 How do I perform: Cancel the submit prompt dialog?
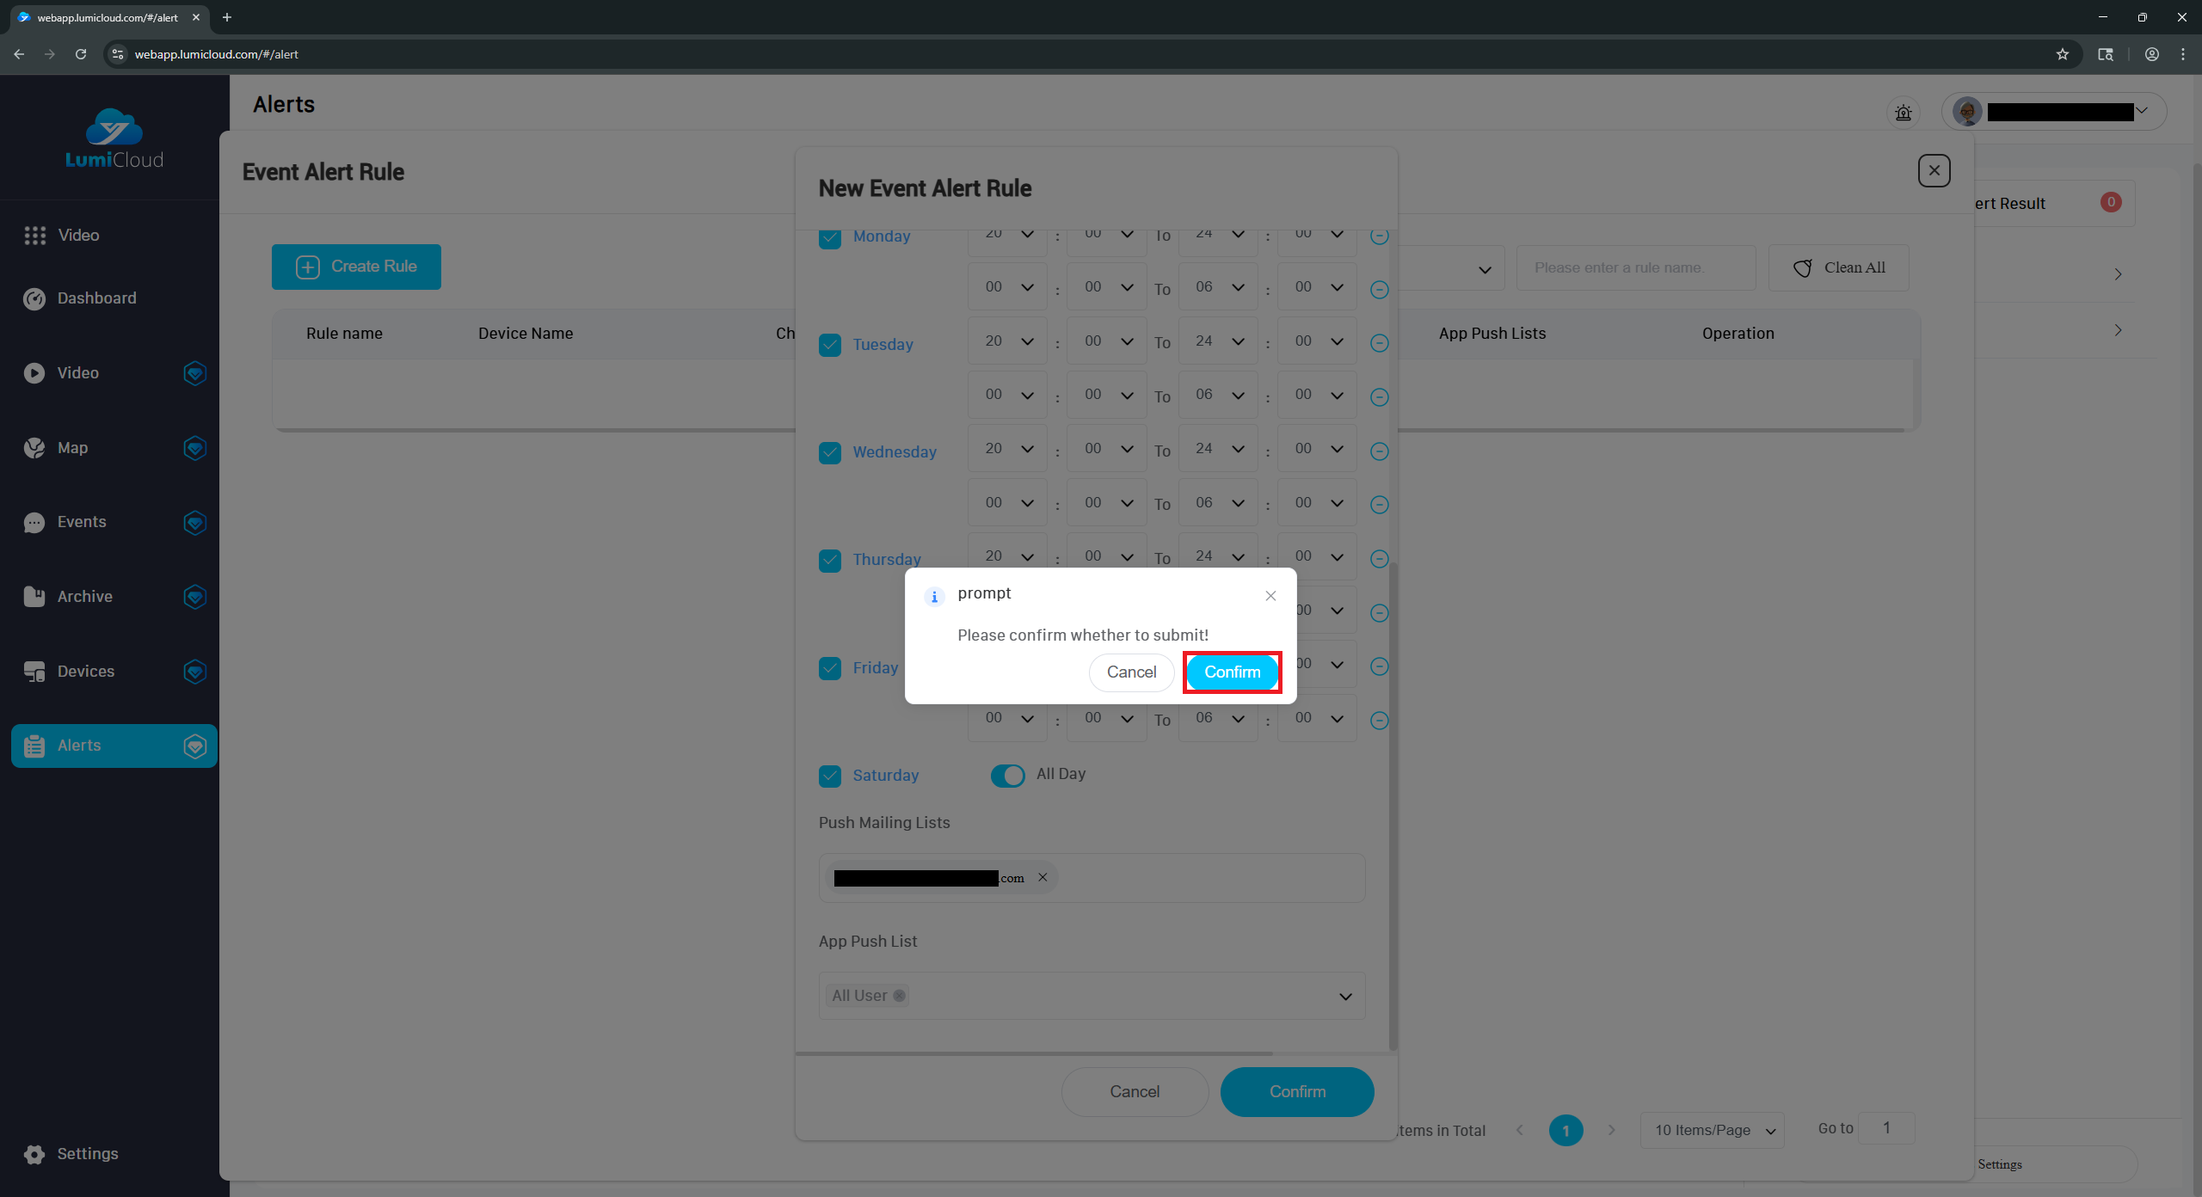tap(1131, 672)
